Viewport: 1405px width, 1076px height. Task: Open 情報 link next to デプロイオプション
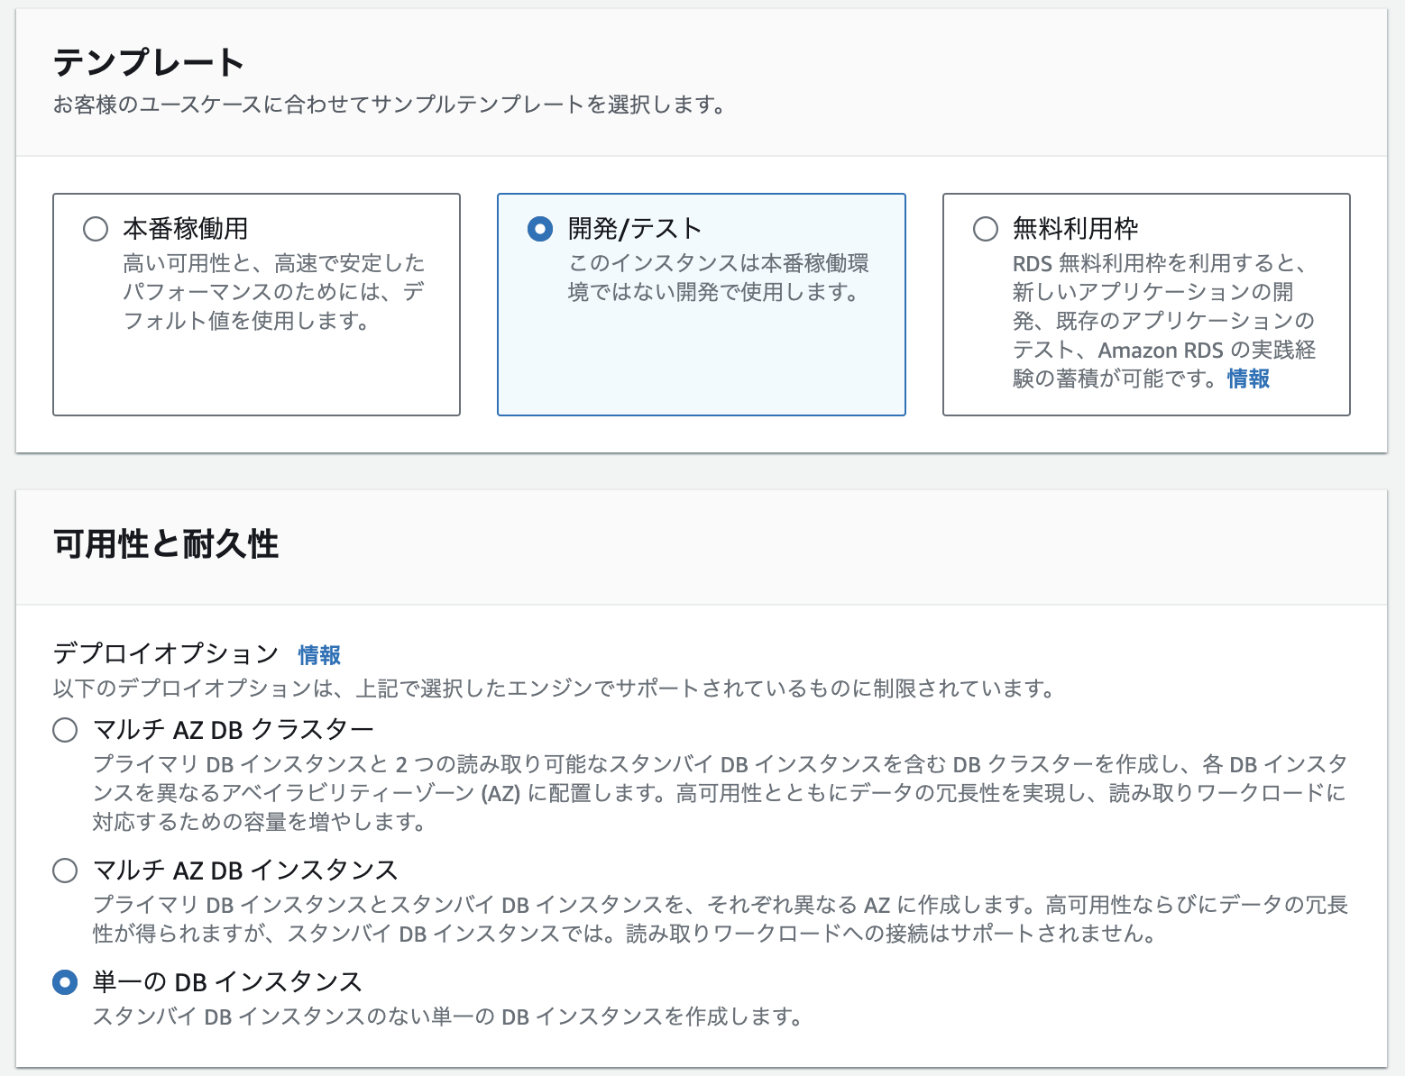[x=317, y=655]
